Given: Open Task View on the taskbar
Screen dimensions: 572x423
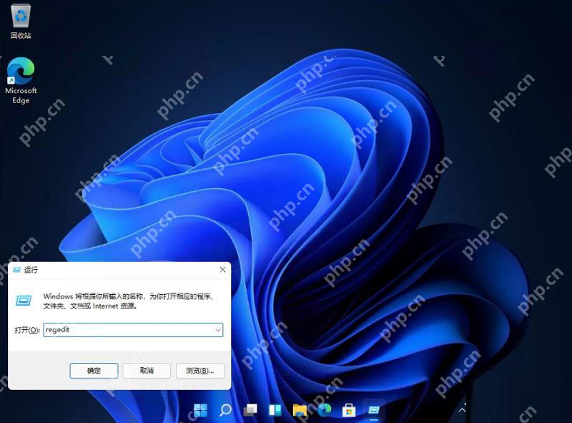Looking at the screenshot, I should click(250, 410).
